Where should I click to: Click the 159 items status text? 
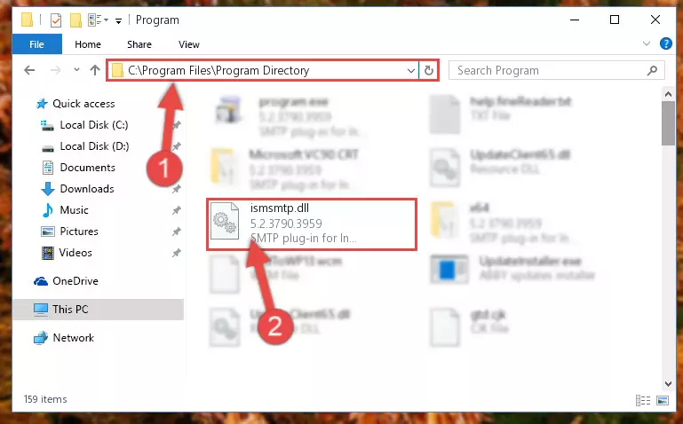[x=45, y=399]
